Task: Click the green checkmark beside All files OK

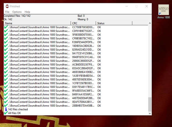Action: tap(6, 113)
